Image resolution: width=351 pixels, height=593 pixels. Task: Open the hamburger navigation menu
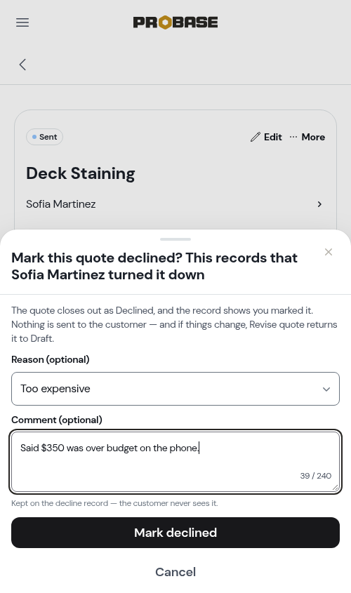[x=22, y=22]
